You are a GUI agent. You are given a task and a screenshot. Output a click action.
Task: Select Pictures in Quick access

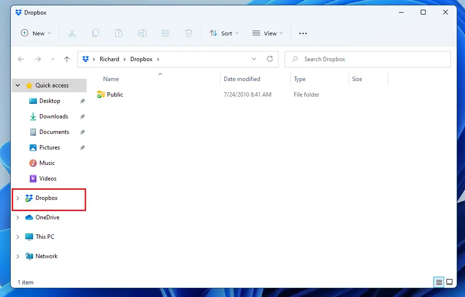click(50, 148)
